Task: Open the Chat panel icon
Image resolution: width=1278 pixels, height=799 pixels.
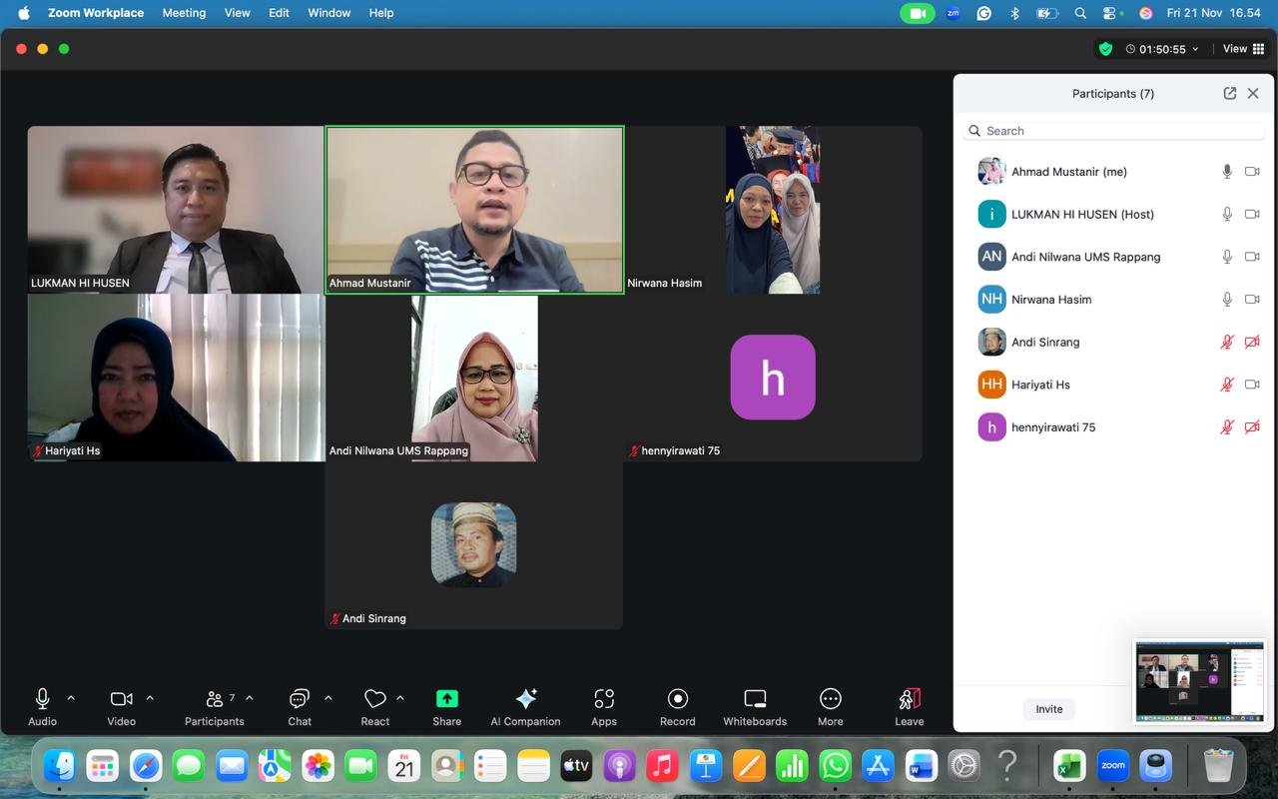Action: (x=299, y=699)
